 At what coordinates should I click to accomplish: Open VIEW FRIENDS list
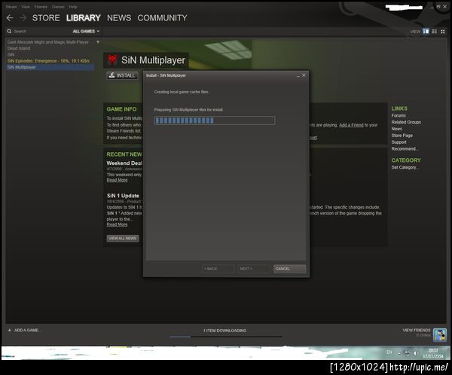[x=417, y=331]
